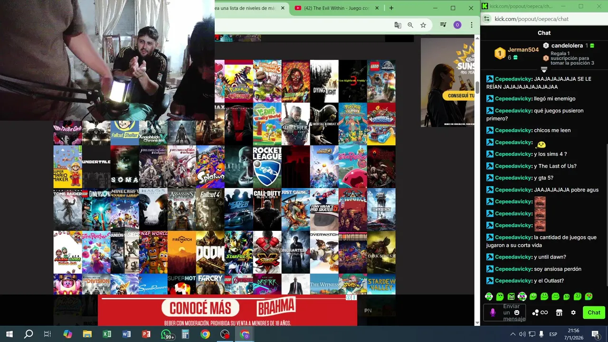This screenshot has width=608, height=342.
Task: Click chat message 'llegó mi enemigo'
Action: click(555, 99)
